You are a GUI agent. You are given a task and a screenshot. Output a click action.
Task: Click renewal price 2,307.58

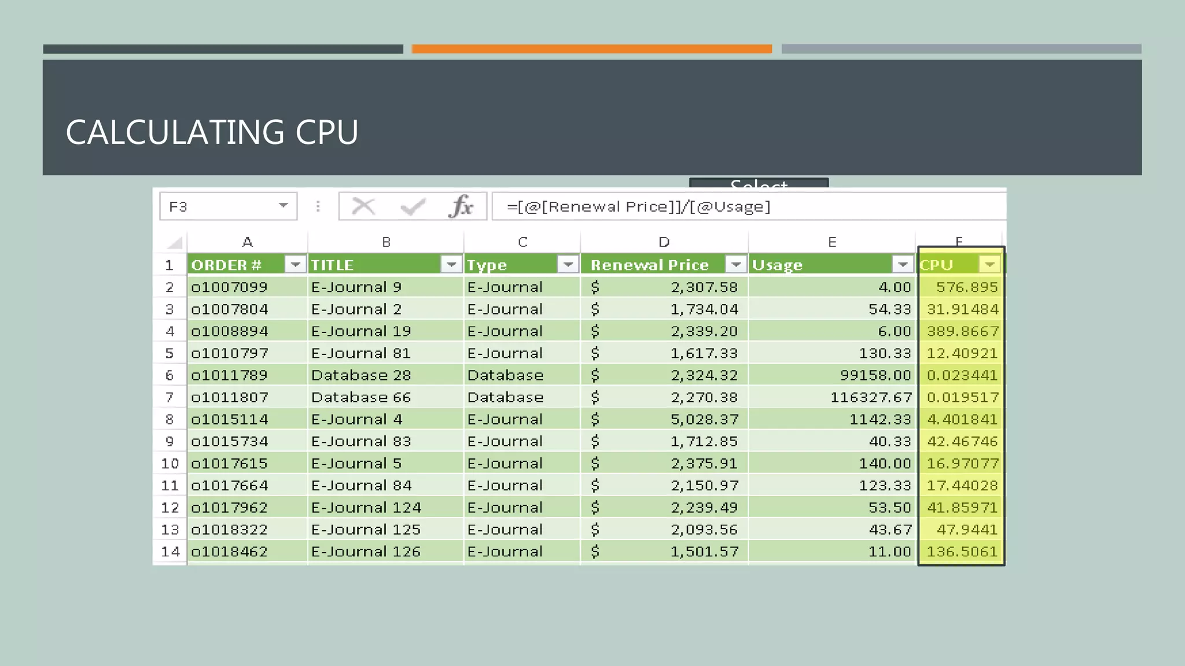[664, 287]
